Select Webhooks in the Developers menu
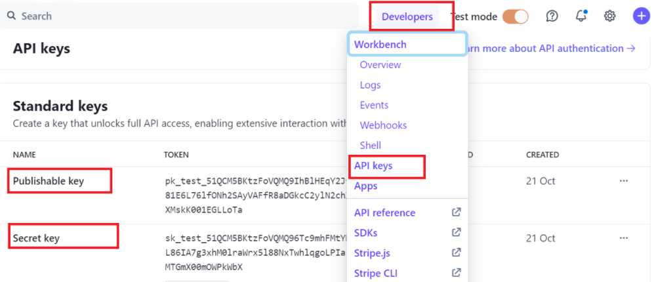654x282 pixels. point(383,125)
